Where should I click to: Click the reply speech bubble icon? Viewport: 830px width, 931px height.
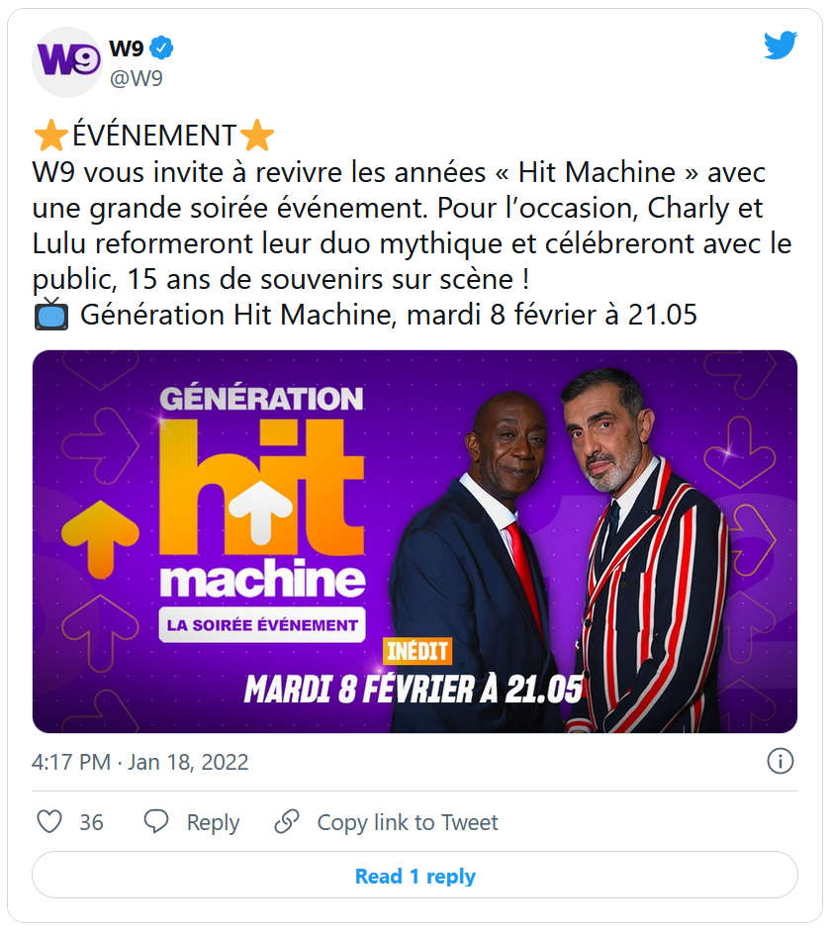[x=156, y=822]
